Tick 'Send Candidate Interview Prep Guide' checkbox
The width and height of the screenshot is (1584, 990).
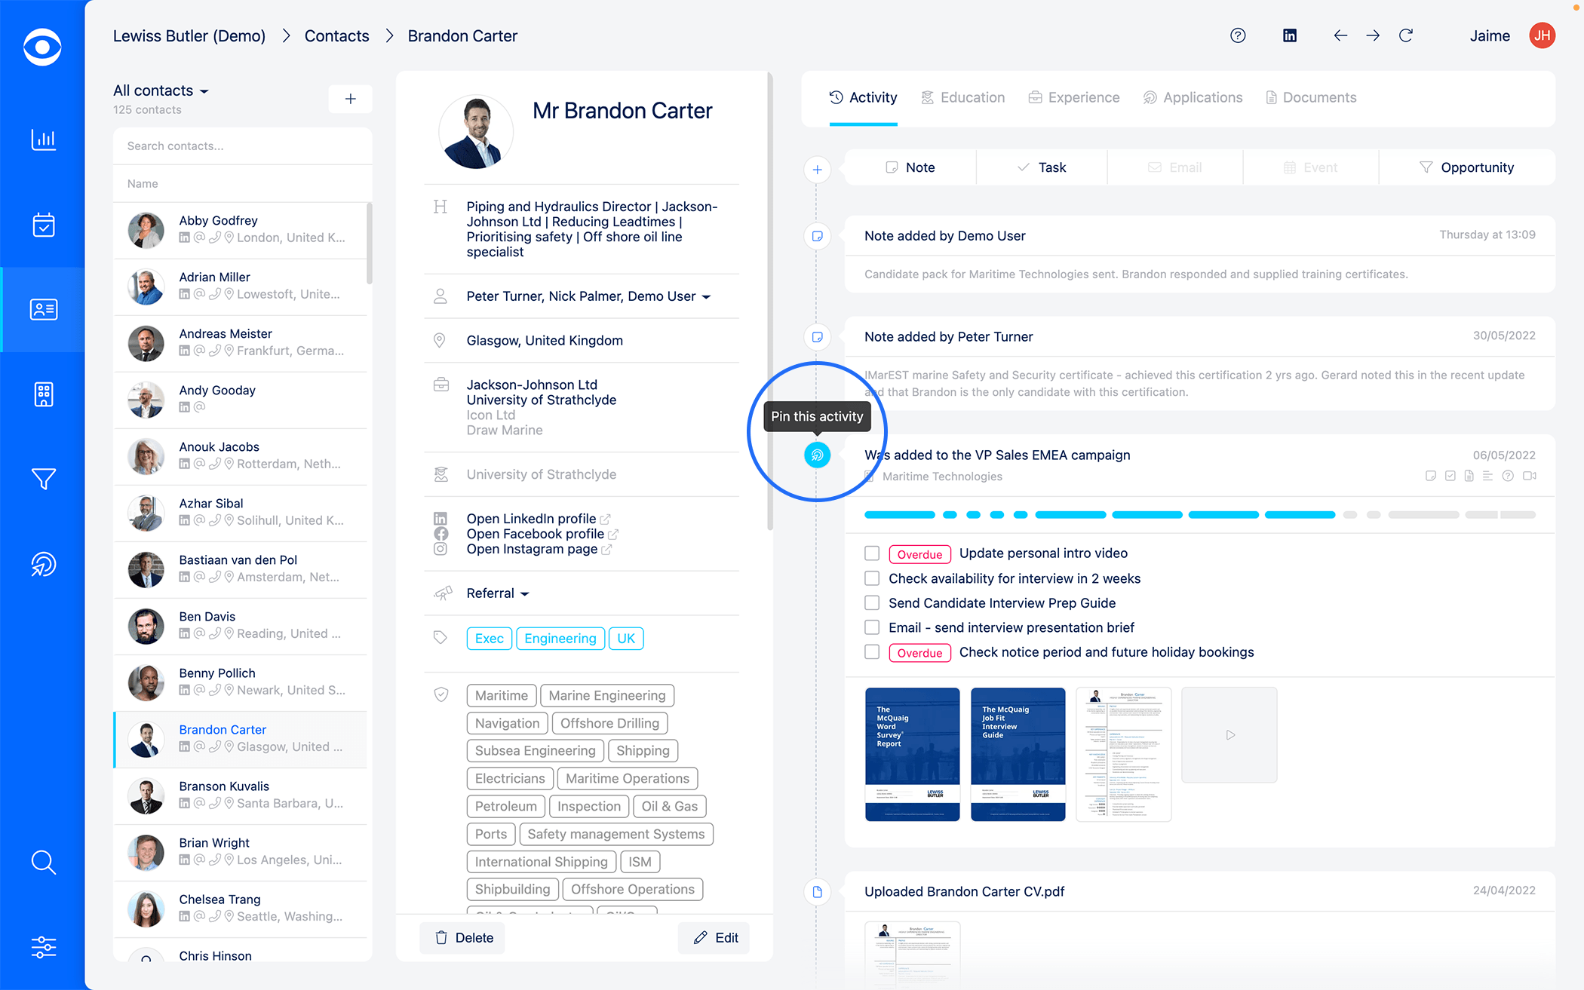pyautogui.click(x=872, y=603)
